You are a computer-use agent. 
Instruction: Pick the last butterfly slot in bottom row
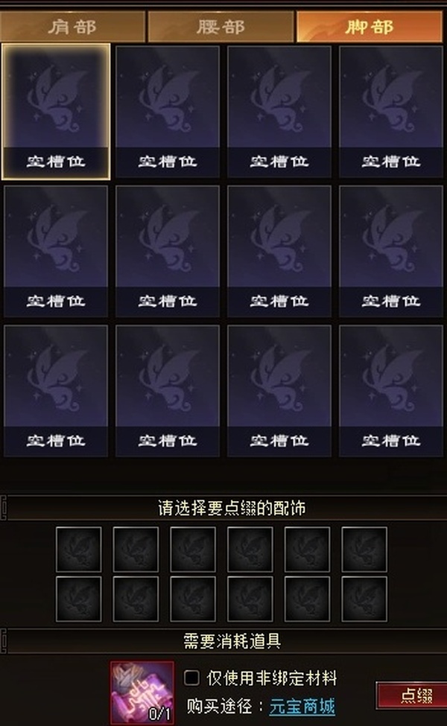pyautogui.click(x=391, y=391)
